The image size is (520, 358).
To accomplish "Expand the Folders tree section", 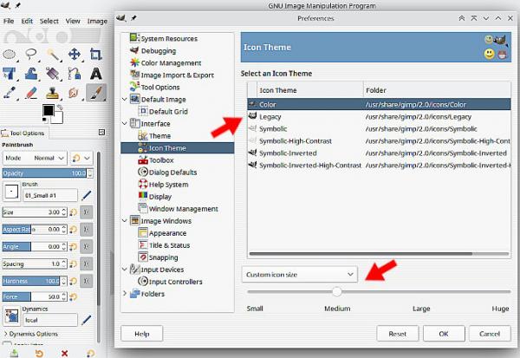I will [125, 293].
